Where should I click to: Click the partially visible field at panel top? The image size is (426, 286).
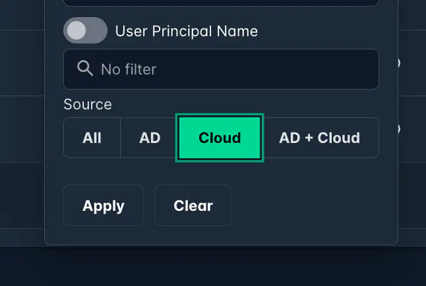click(x=221, y=3)
